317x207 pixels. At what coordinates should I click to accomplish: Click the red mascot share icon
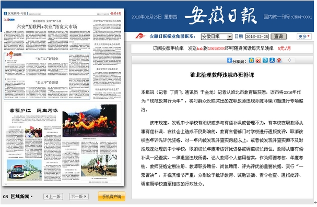[x=279, y=60]
